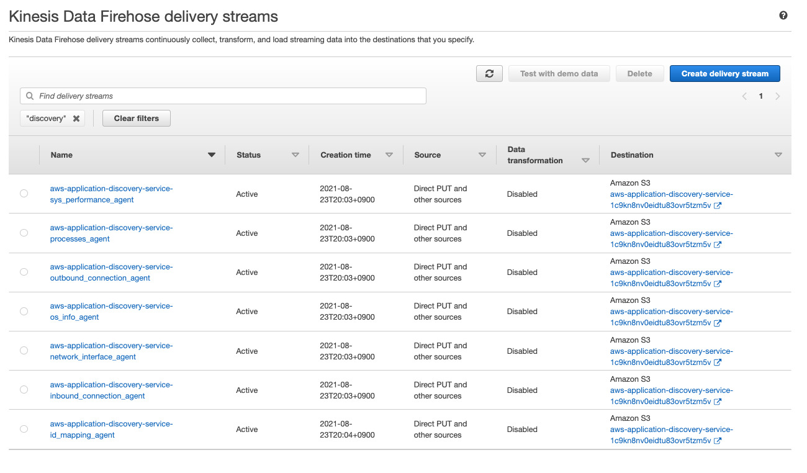Open aws-application-discovery-service-outbound_connection_agent stream link

point(112,273)
